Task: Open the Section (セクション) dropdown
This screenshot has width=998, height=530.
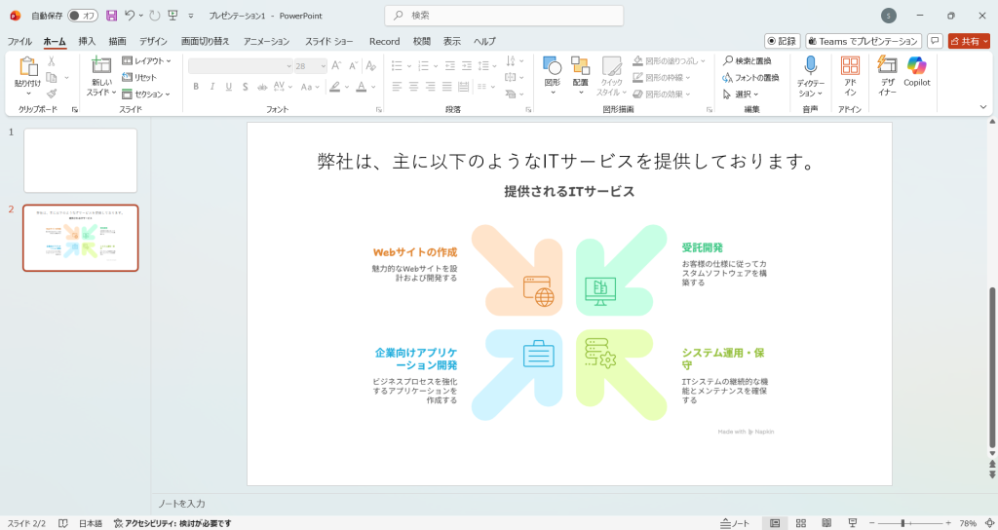Action: click(x=146, y=94)
